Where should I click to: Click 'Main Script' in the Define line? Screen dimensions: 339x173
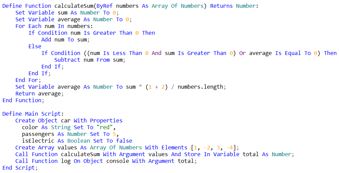pos(43,114)
